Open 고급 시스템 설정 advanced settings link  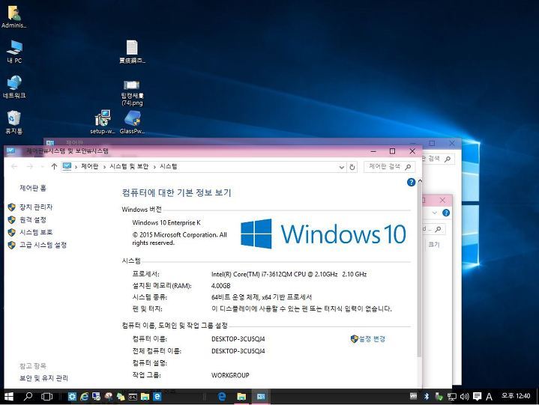[x=43, y=245]
